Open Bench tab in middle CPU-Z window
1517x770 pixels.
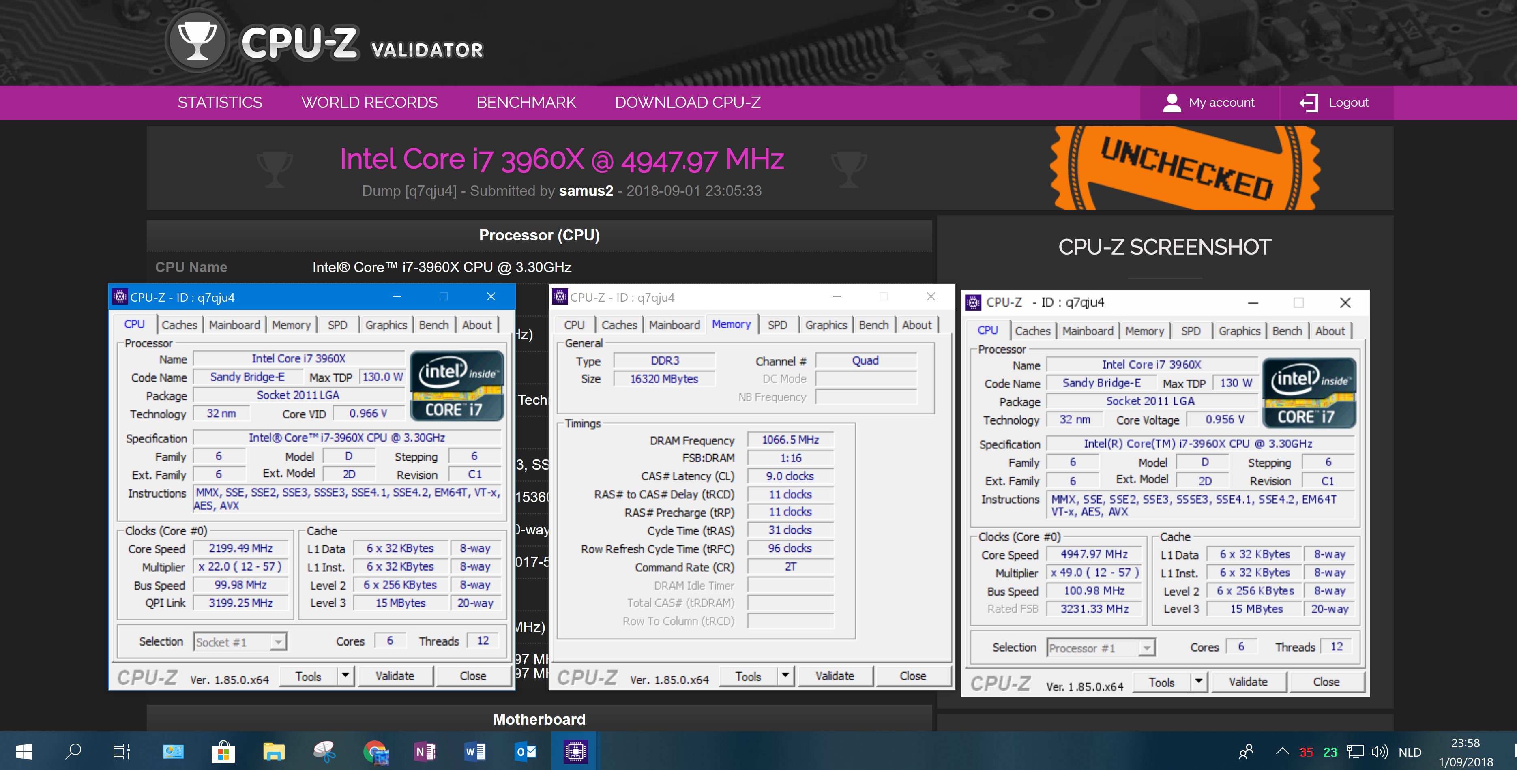point(873,325)
